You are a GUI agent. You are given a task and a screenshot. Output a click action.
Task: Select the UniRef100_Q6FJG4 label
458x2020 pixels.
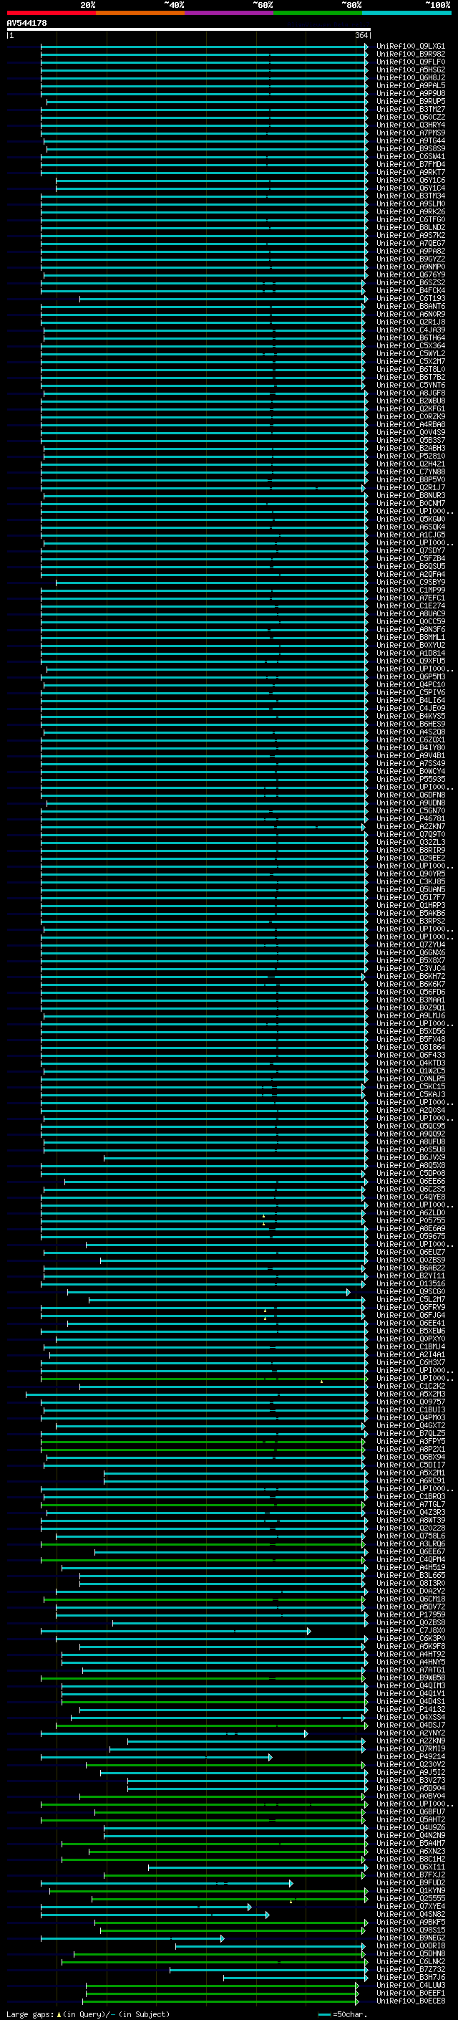click(x=410, y=1315)
